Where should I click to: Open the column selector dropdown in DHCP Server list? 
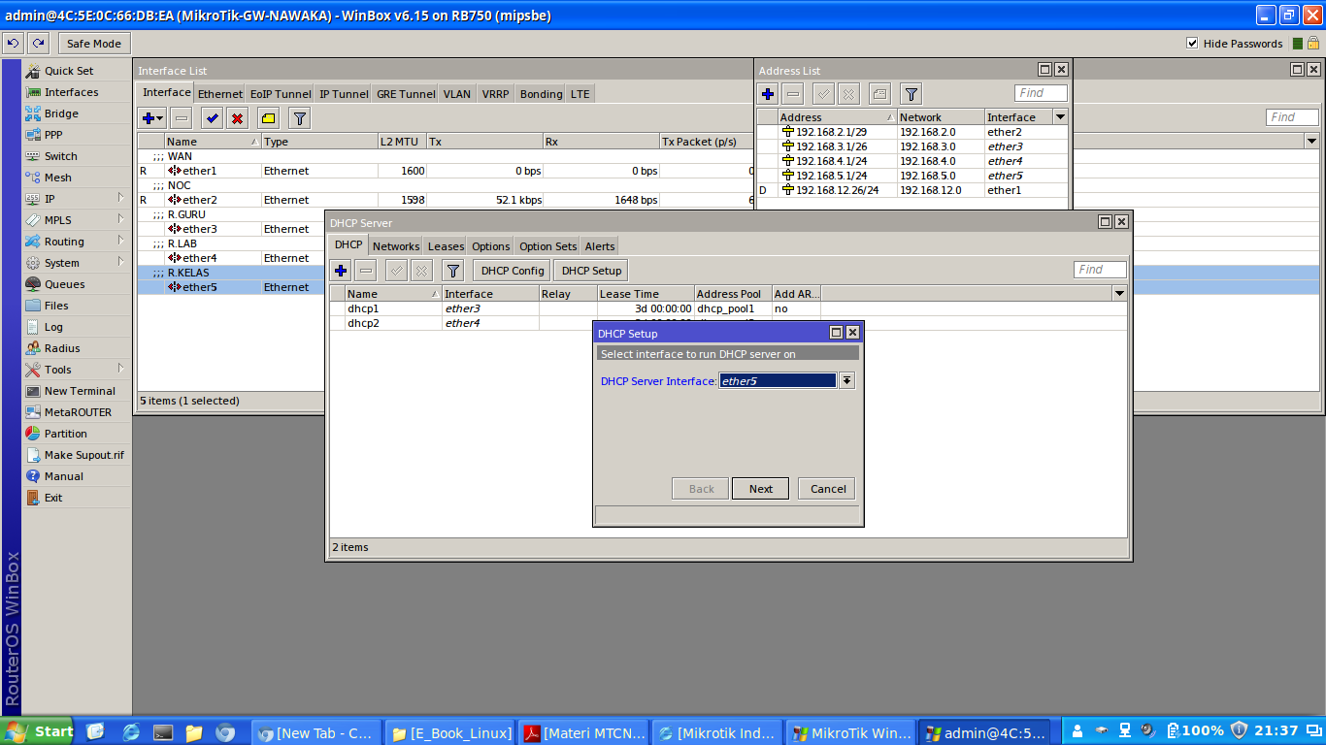[x=1119, y=293]
